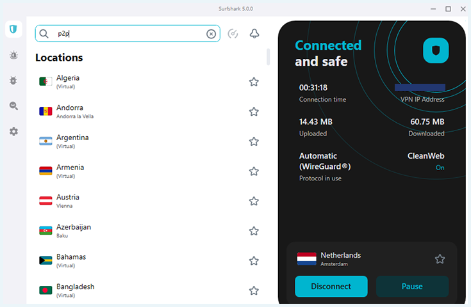Click the 00:31:18 connection time
Viewport: 471px width, 307px height.
click(x=313, y=88)
